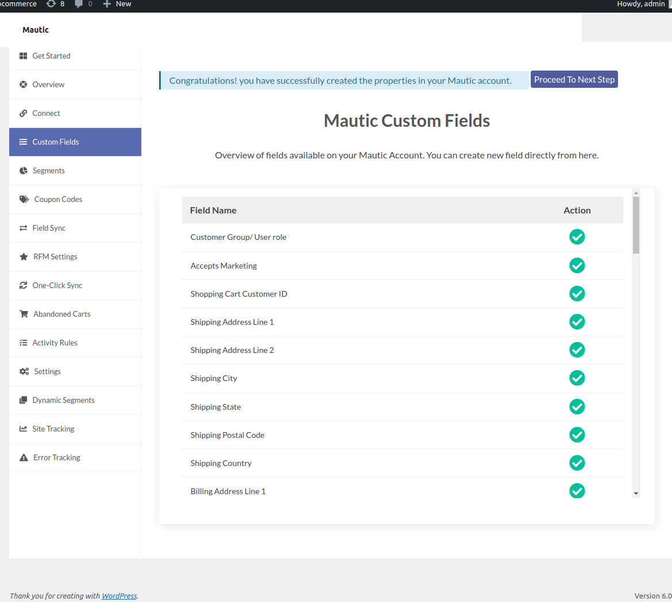The width and height of the screenshot is (672, 602).
Task: Click the Dynamic Segments clone icon
Action: 23,401
